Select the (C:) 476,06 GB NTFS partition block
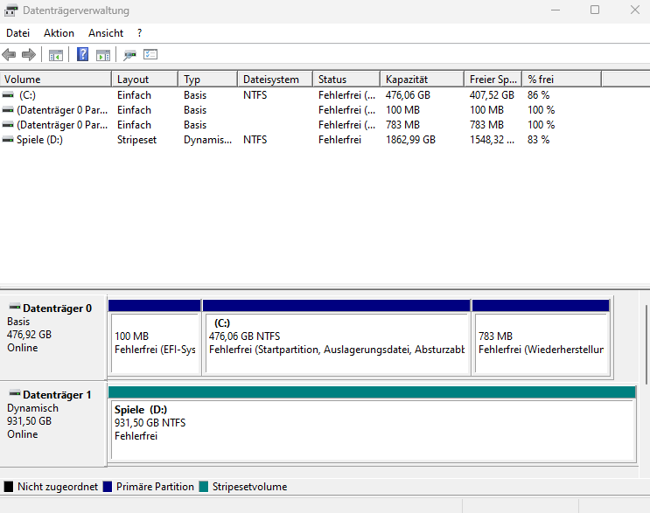 coord(337,337)
